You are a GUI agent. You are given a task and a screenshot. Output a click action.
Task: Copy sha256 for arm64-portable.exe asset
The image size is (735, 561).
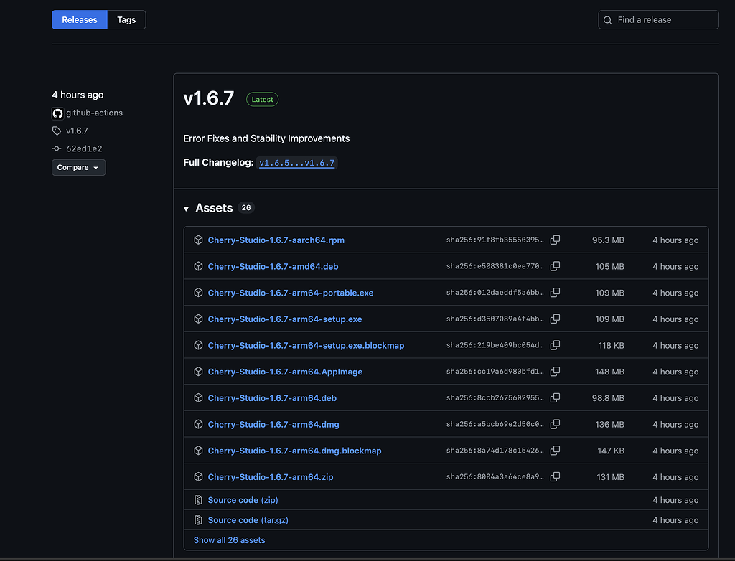555,293
